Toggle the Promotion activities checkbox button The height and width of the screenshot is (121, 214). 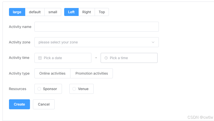coord(92,73)
